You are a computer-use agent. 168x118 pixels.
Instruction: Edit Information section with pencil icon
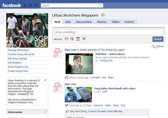(x=45, y=112)
